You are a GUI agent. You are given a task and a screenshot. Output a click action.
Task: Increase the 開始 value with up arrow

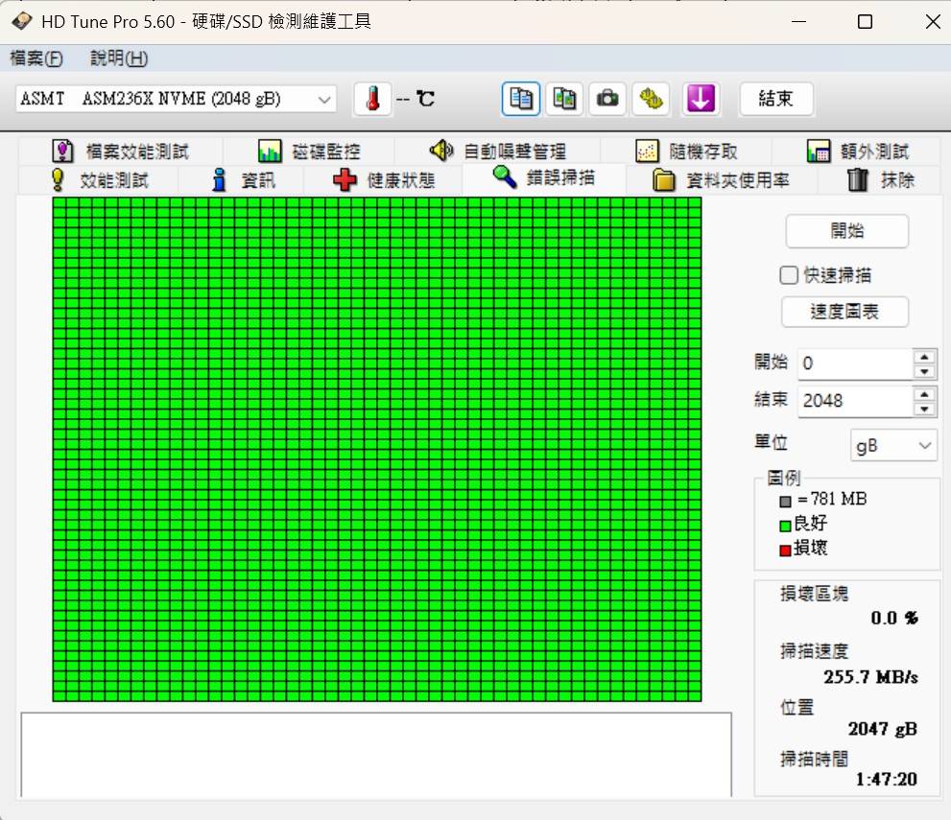pos(924,357)
